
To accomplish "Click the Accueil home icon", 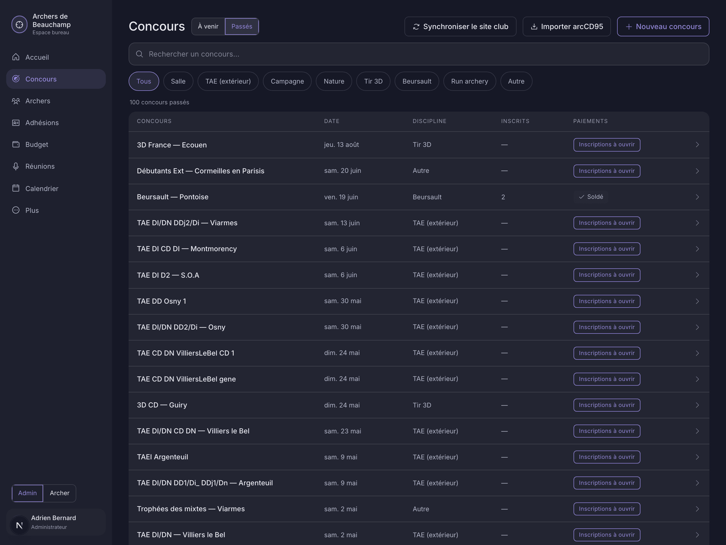I will click(x=16, y=57).
